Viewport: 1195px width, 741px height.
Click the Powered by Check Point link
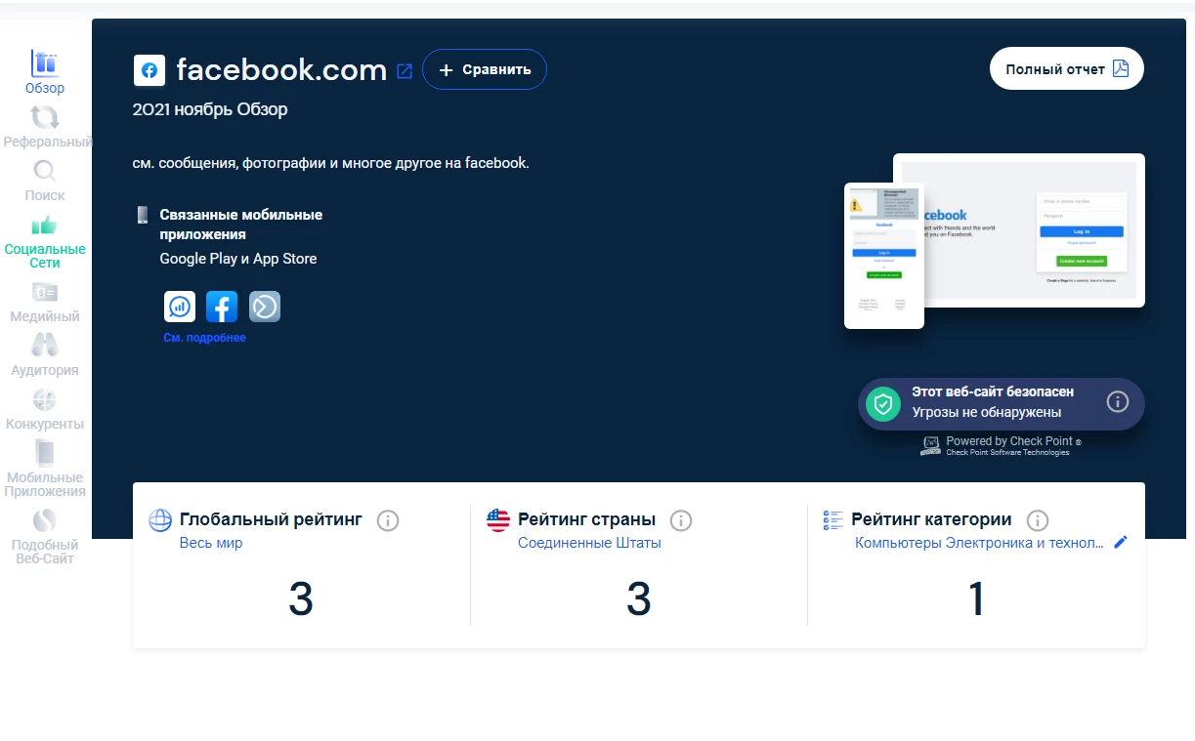point(1002,446)
